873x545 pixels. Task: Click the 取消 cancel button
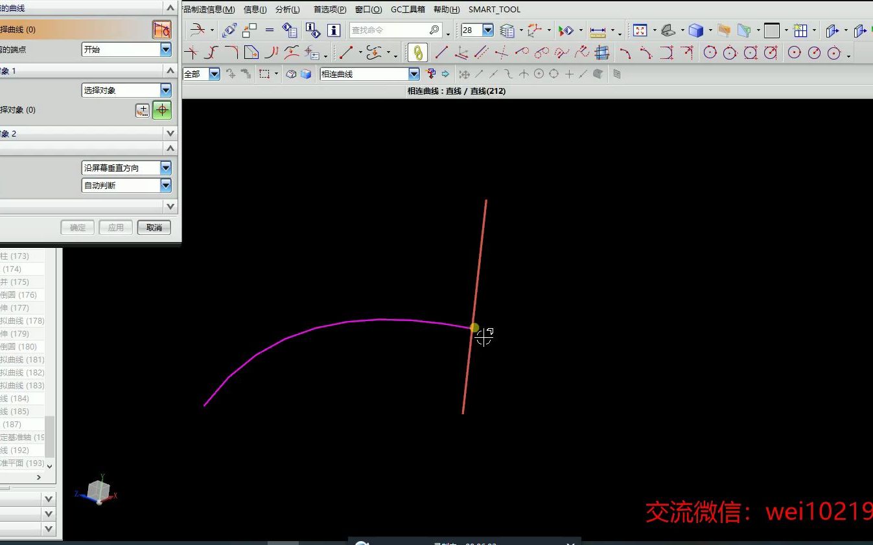(x=154, y=227)
